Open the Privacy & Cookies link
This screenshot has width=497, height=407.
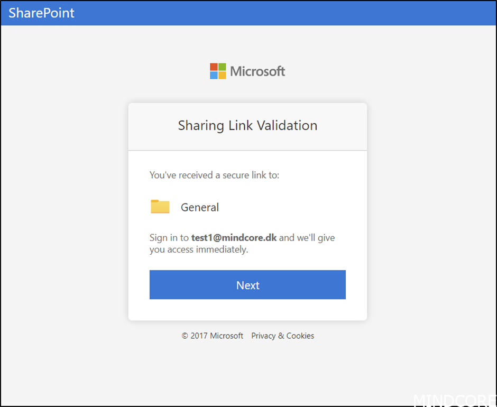tap(282, 336)
